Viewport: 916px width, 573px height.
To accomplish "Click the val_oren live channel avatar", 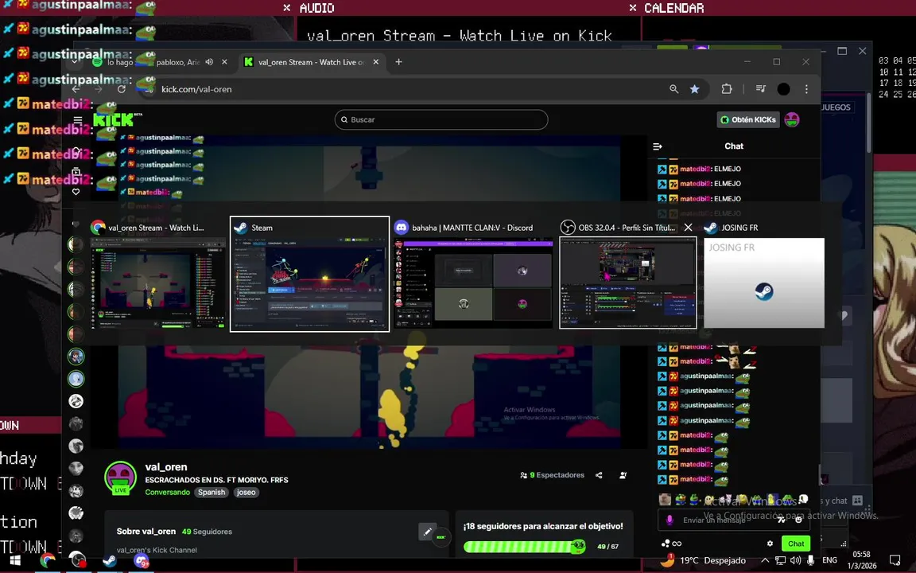I will coord(120,477).
